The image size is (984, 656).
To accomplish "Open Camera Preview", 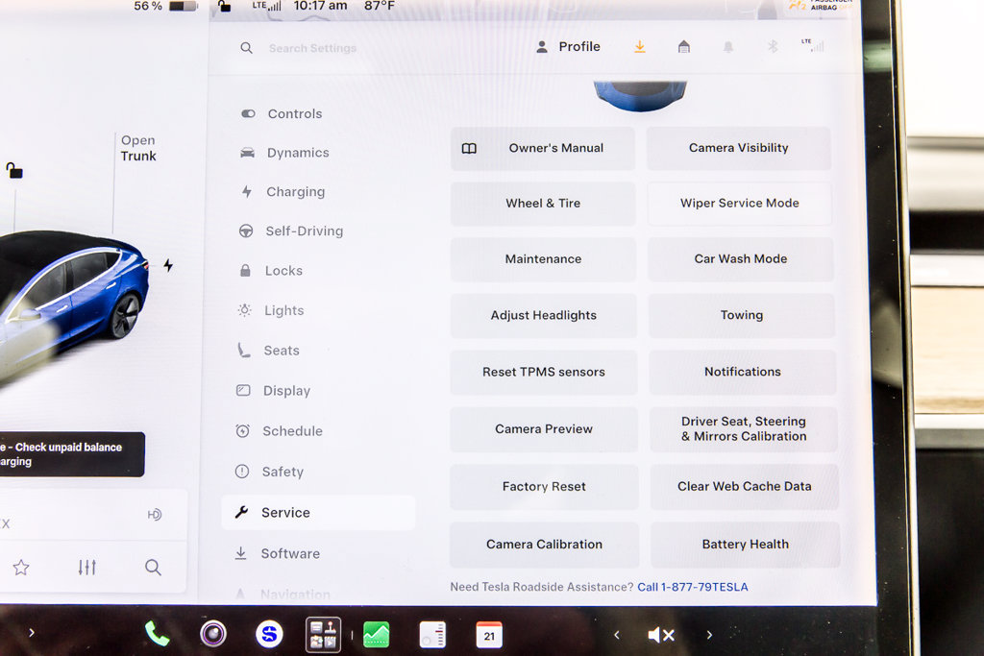I will pyautogui.click(x=544, y=429).
